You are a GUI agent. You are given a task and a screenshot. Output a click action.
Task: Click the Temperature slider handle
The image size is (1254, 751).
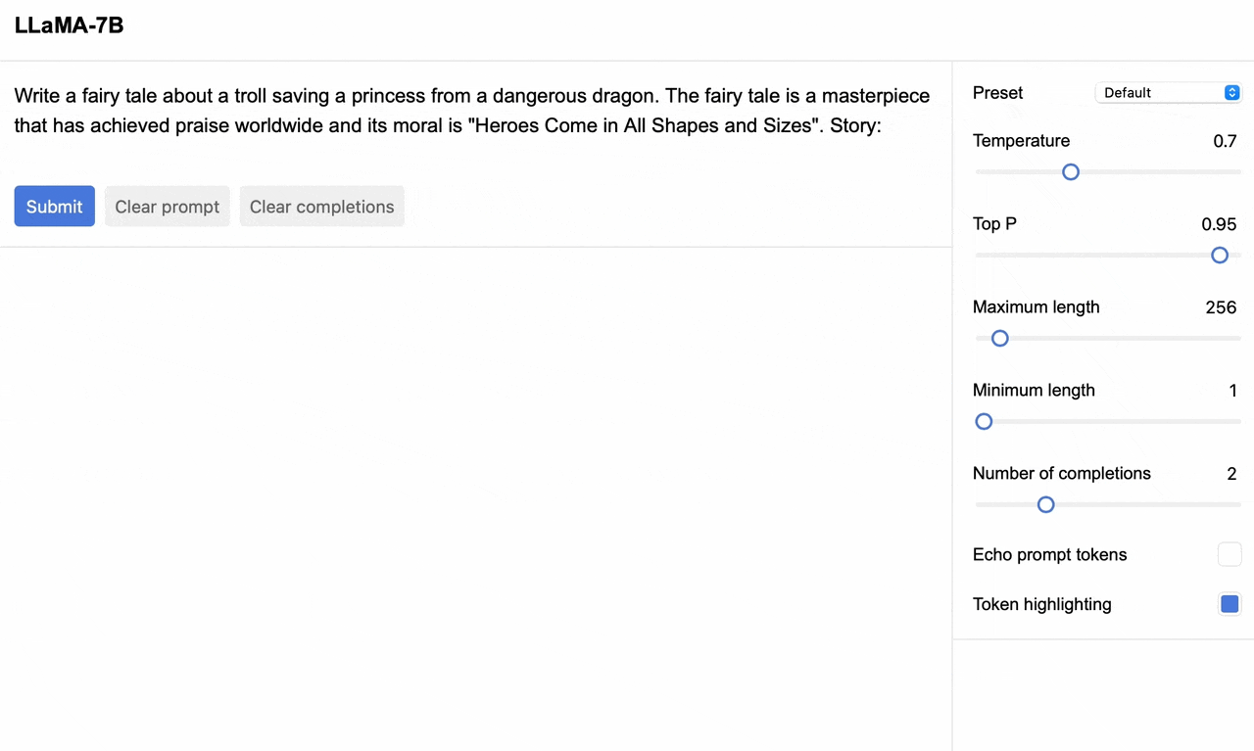coord(1071,172)
